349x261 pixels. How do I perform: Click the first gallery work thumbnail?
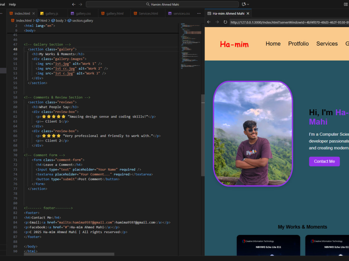pyautogui.click(x=268, y=245)
